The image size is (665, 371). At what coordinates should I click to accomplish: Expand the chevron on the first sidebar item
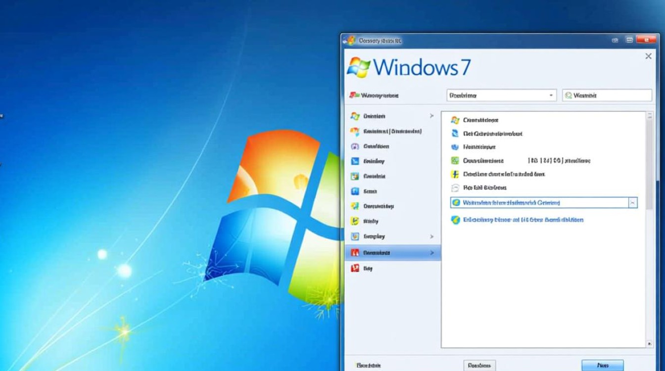(431, 116)
